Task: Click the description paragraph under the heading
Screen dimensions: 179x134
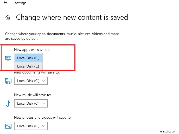Action: (62, 36)
